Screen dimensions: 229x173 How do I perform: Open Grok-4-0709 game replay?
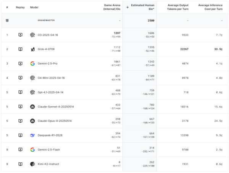click(20, 49)
